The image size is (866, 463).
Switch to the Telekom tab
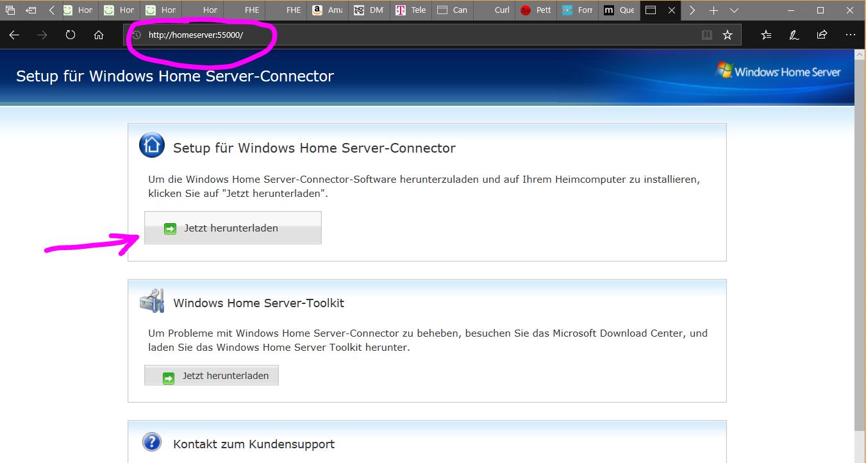coord(411,10)
